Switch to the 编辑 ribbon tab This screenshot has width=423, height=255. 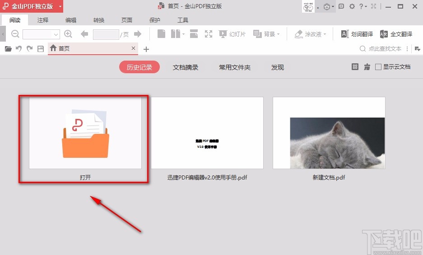click(71, 20)
